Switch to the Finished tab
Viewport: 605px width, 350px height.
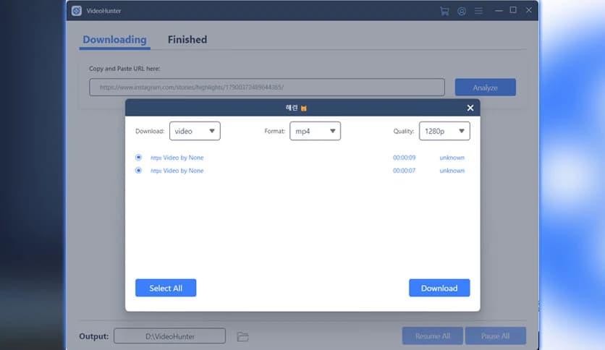(x=187, y=40)
